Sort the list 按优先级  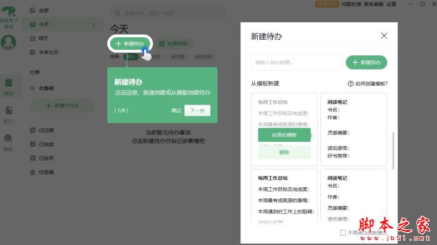(x=204, y=57)
